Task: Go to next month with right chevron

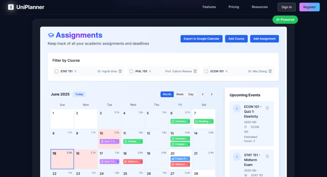Action: pos(212,94)
